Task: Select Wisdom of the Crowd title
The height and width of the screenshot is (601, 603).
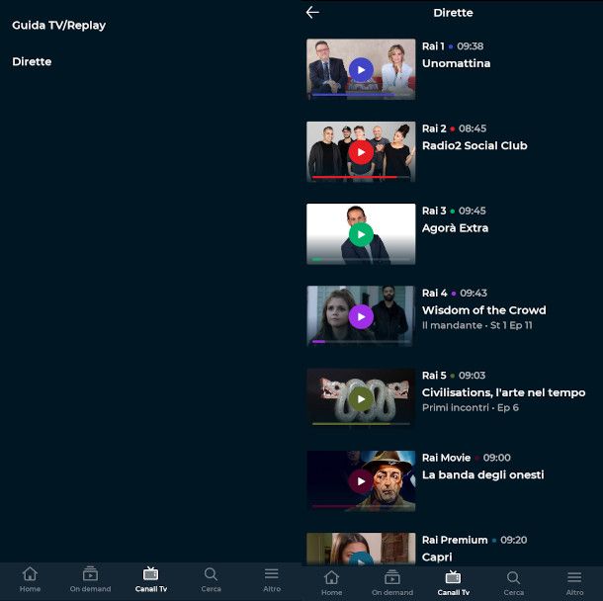Action: pyautogui.click(x=483, y=310)
